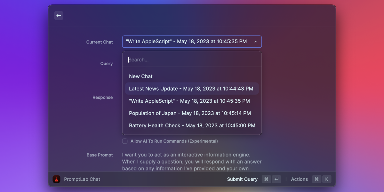Select the "Write AppleScript" chat list entry
The width and height of the screenshot is (384, 192).
pos(189,101)
